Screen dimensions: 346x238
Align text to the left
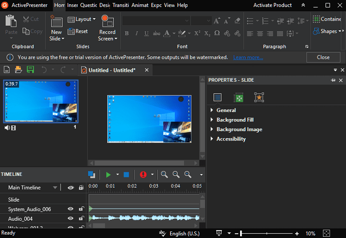(250, 34)
